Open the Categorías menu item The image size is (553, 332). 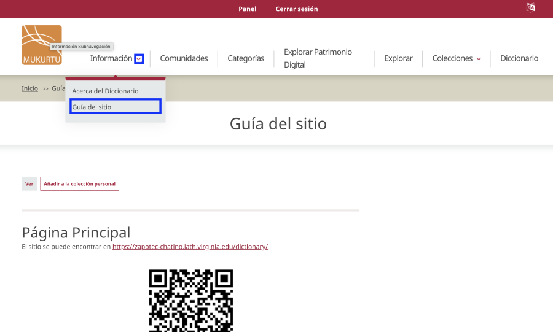tap(246, 58)
